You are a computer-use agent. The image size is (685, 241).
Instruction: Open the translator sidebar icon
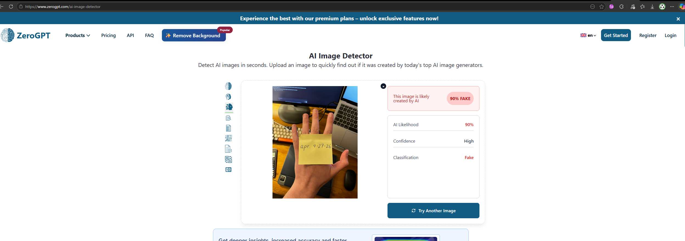(x=228, y=159)
